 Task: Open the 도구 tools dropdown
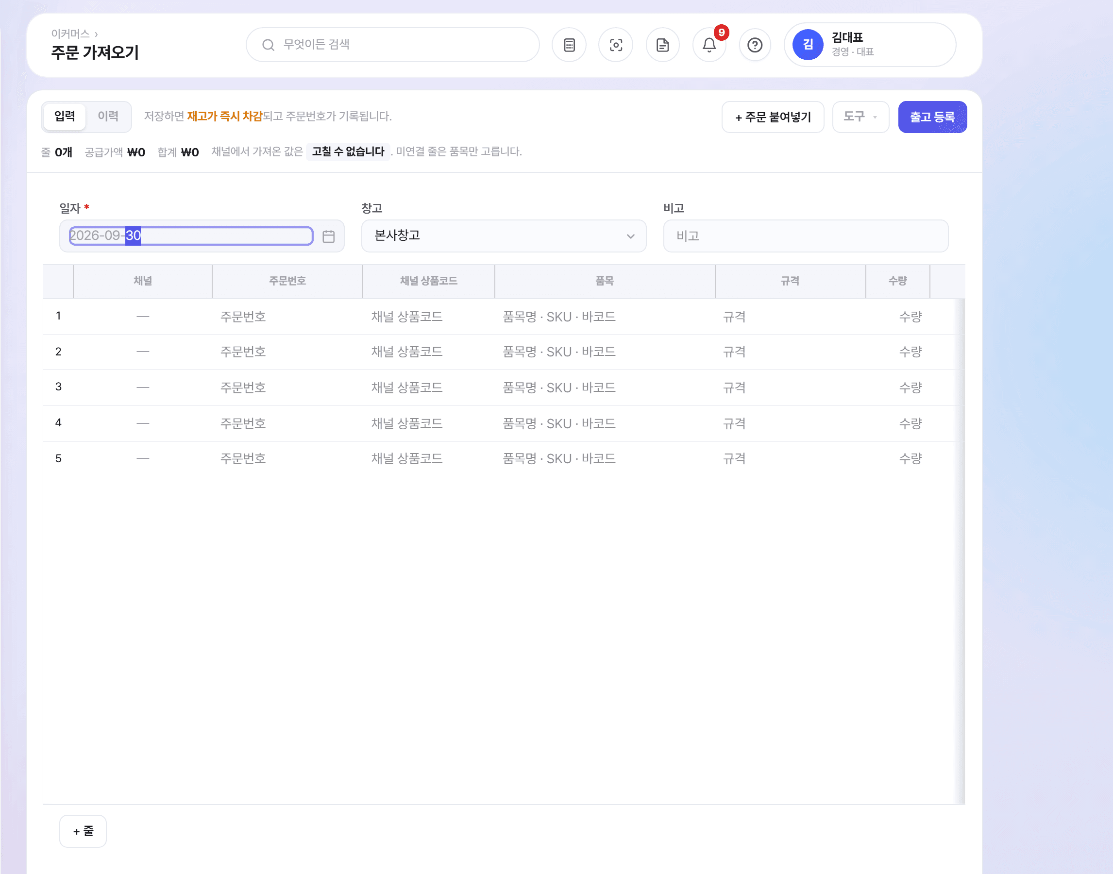(860, 117)
